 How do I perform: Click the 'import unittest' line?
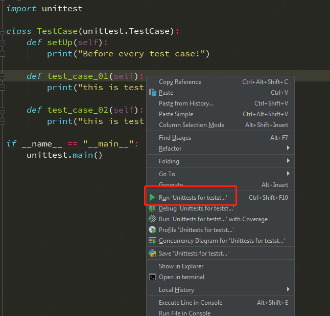coord(44,9)
